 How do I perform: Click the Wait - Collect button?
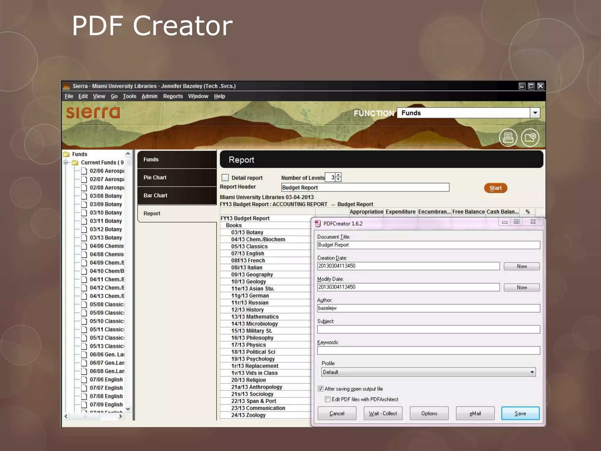coord(383,413)
